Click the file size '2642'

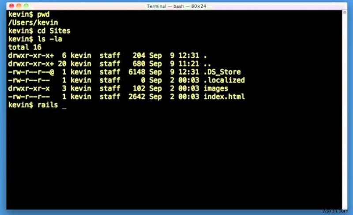click(137, 96)
